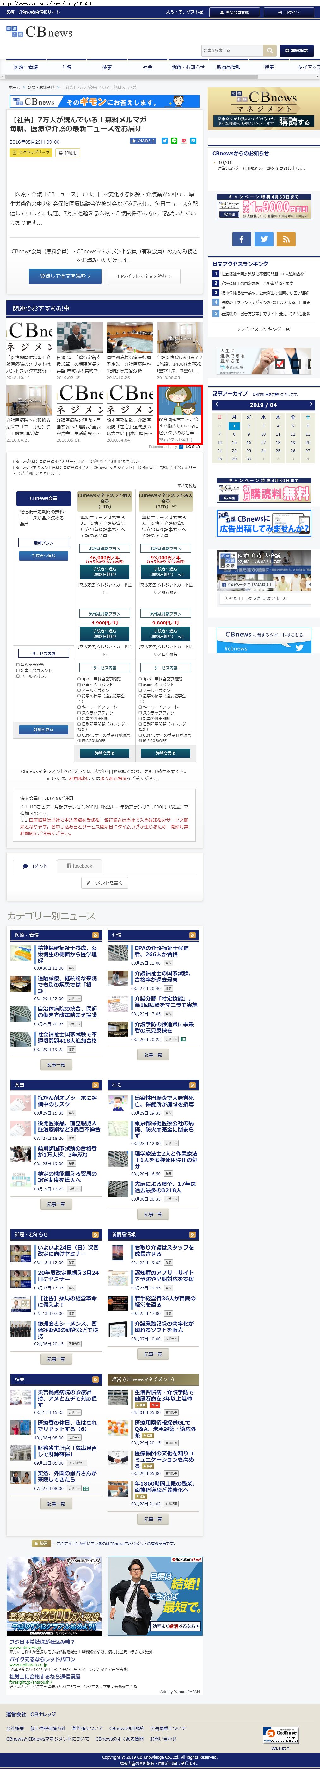Open RSS feed for 介護 category

[192, 935]
